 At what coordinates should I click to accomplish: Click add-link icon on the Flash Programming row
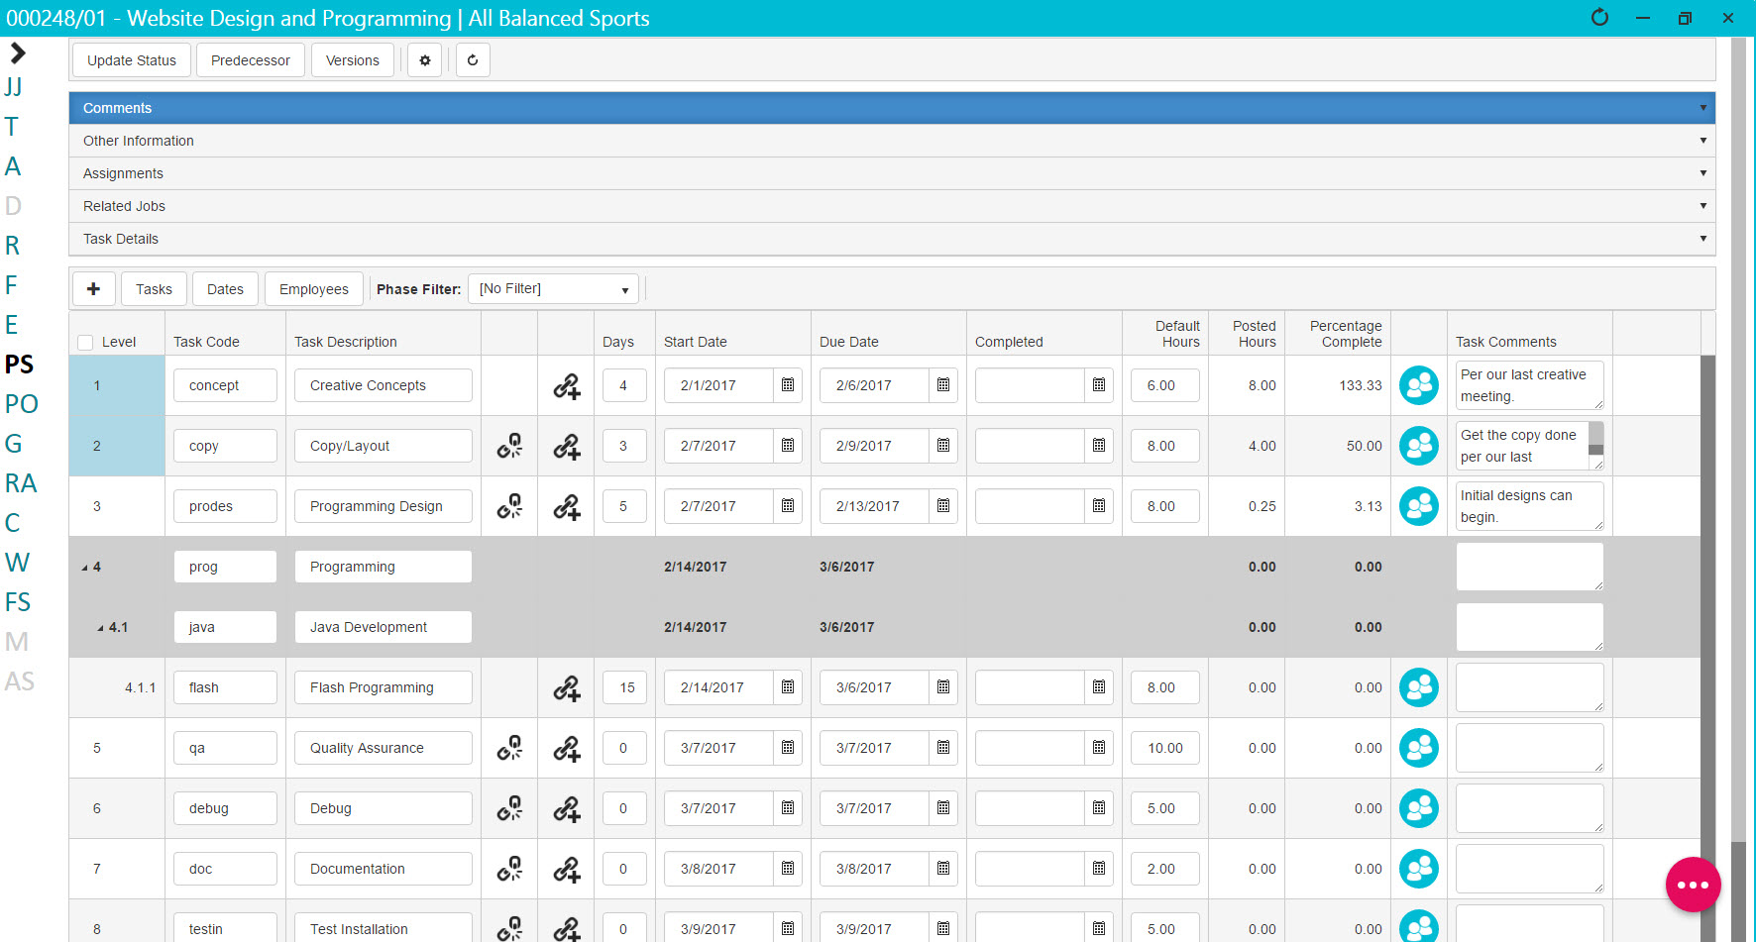pos(567,687)
